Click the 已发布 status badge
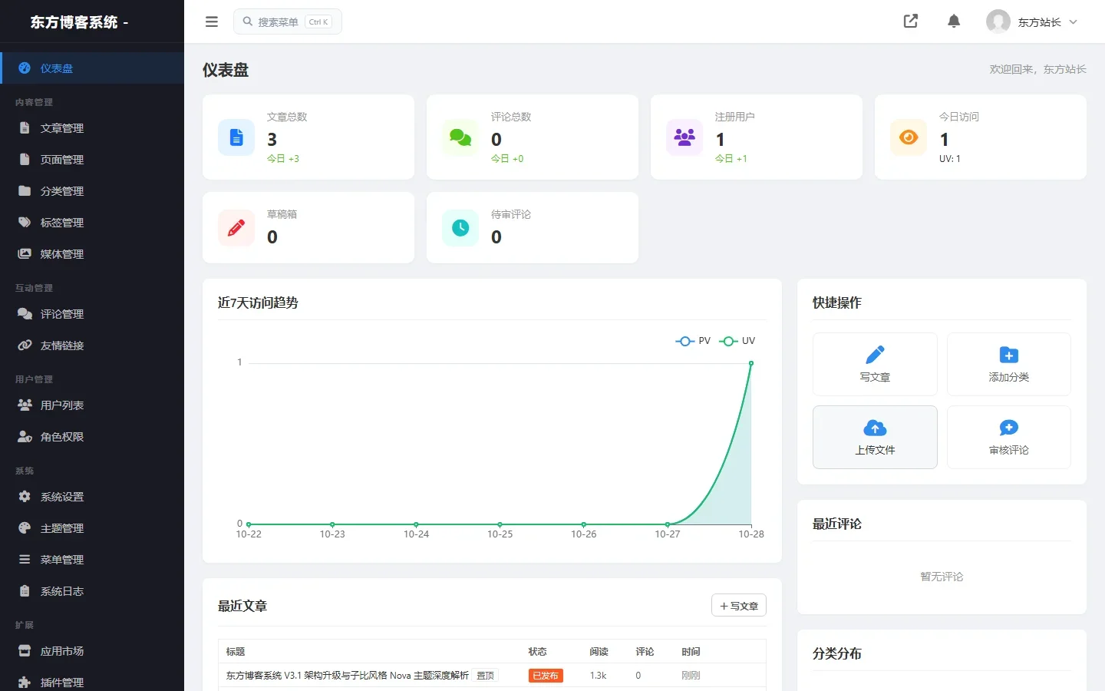 click(546, 676)
